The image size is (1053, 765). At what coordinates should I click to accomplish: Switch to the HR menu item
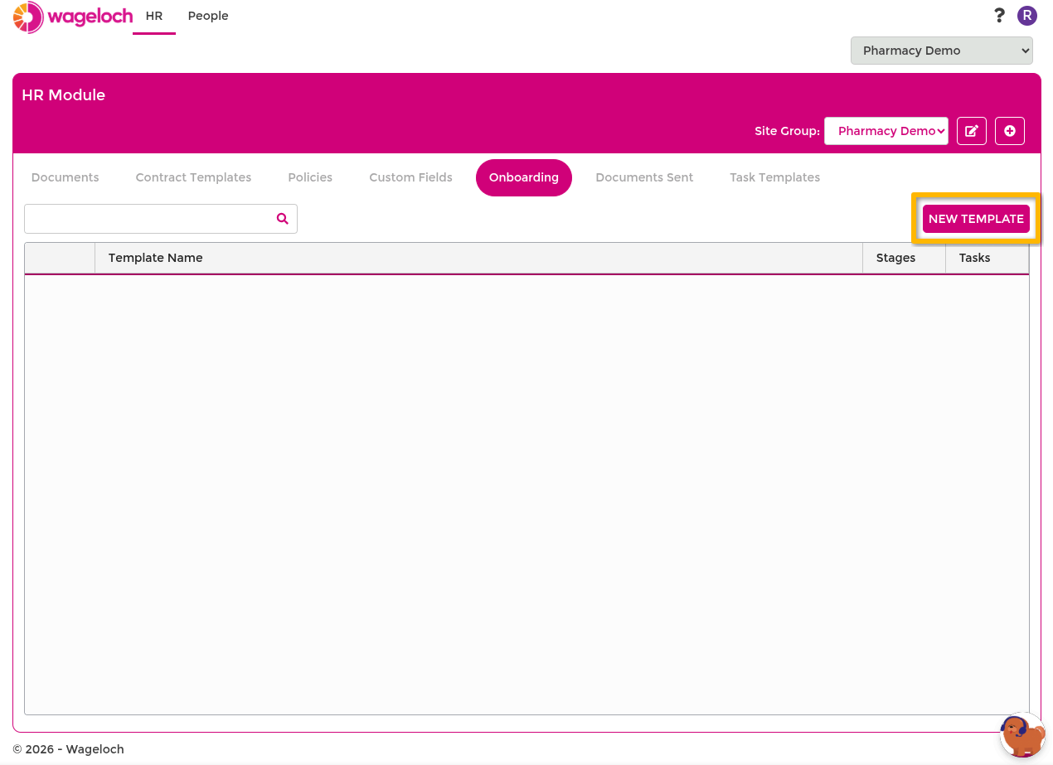[154, 16]
